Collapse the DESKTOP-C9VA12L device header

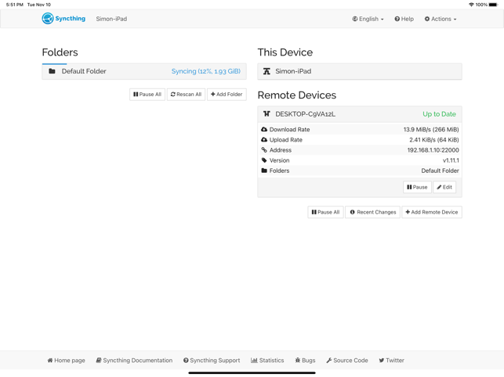click(x=359, y=114)
